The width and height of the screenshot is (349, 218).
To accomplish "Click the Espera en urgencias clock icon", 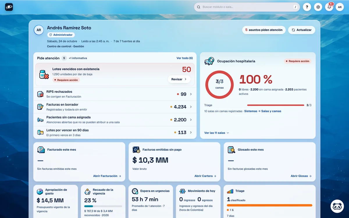I will pos(135,191).
